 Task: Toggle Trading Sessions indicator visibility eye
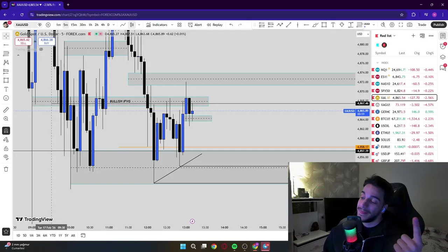click(41, 49)
